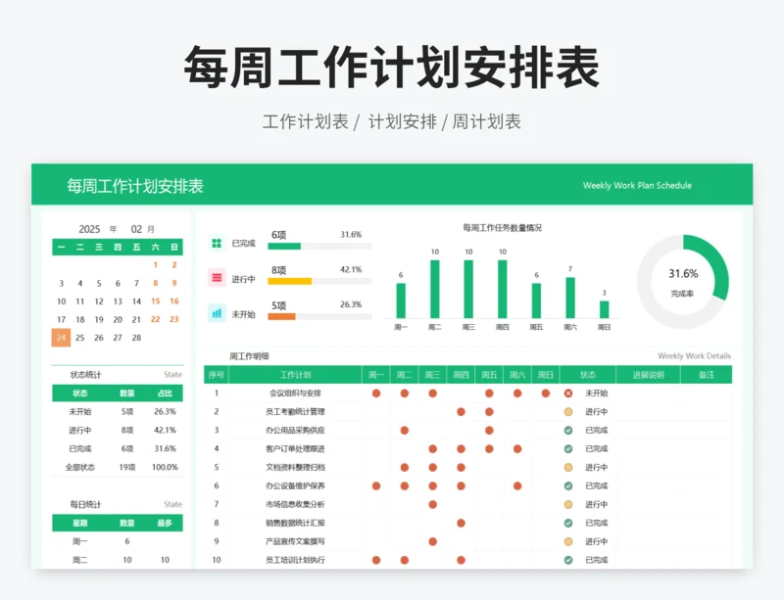784x600 pixels.
Task: Open the year selector showing 2025
Action: click(x=91, y=227)
